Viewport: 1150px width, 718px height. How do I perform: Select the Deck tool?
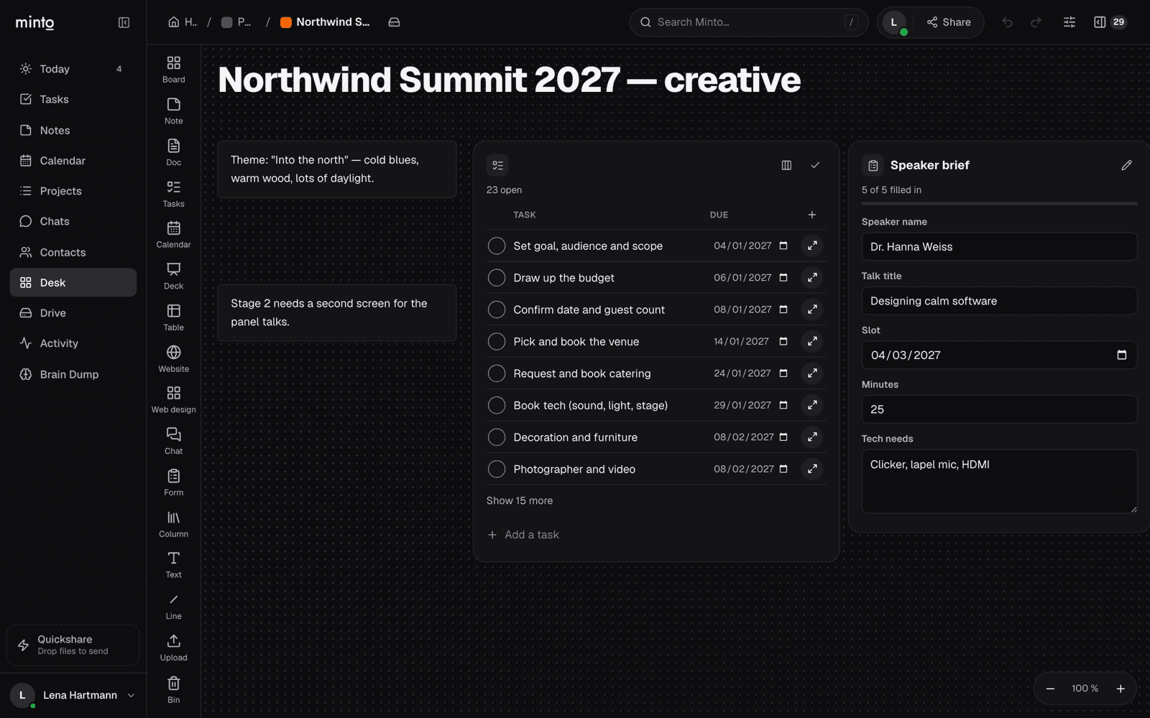coord(173,276)
